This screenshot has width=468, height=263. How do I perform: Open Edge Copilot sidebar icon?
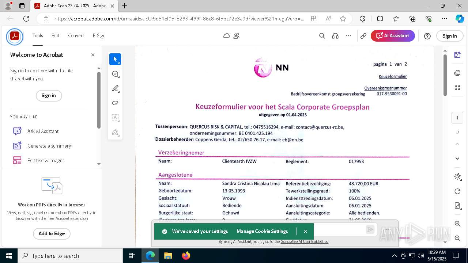pos(460,19)
